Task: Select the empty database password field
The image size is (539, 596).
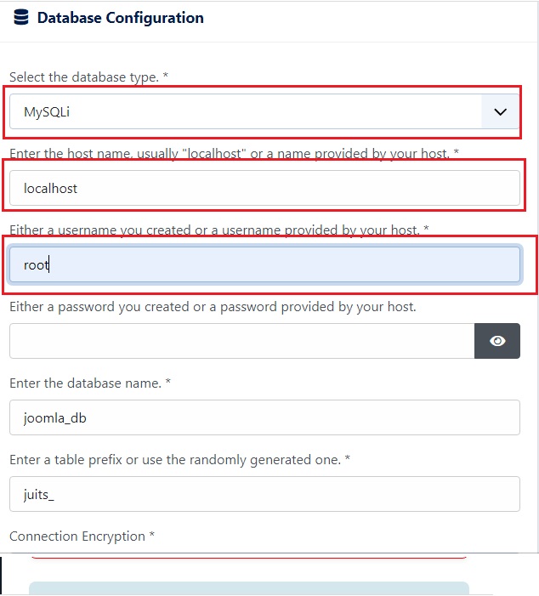Action: (241, 341)
